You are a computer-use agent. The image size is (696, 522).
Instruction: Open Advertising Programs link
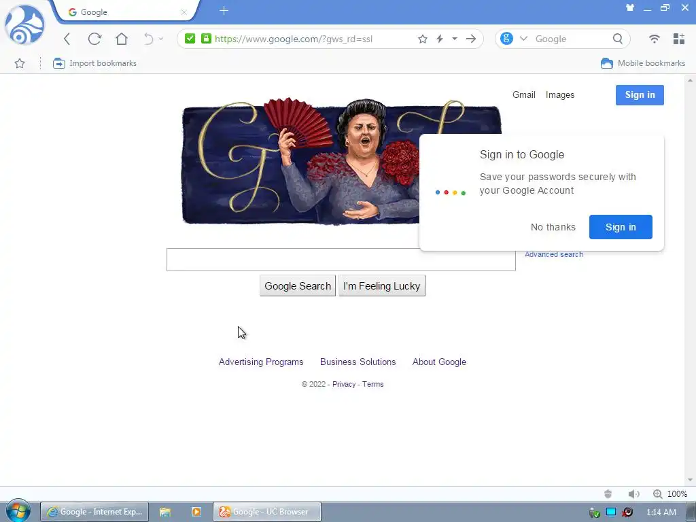click(x=261, y=362)
